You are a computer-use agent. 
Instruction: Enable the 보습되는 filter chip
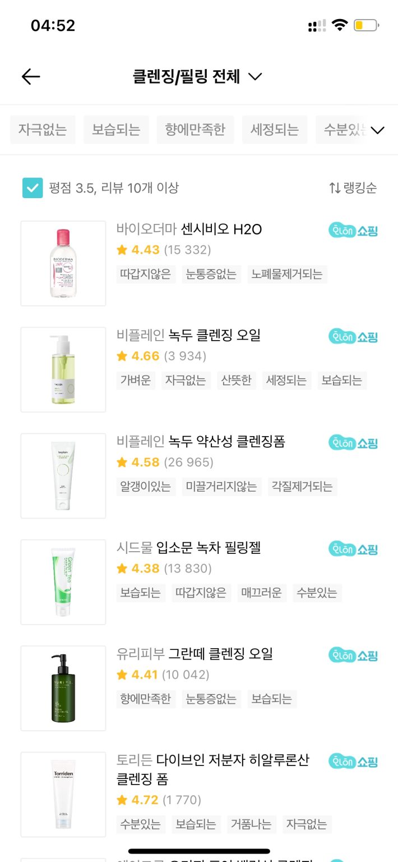tap(116, 130)
